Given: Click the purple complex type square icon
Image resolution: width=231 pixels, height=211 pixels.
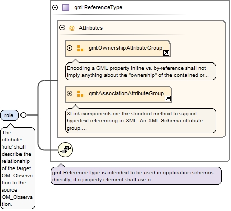Looking at the screenshot, I should (66, 8).
